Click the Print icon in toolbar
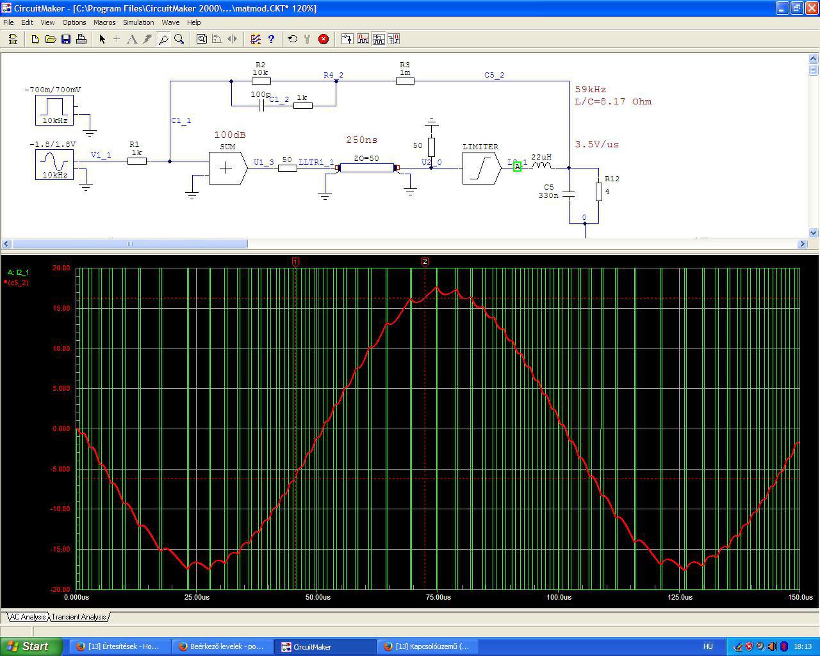Image resolution: width=820 pixels, height=656 pixels. tap(81, 39)
